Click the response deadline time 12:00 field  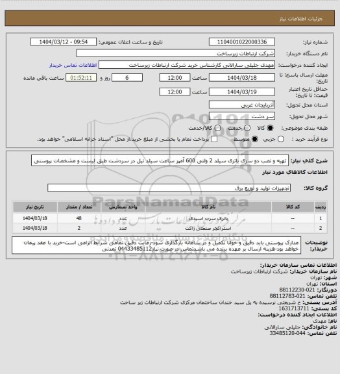(x=175, y=78)
